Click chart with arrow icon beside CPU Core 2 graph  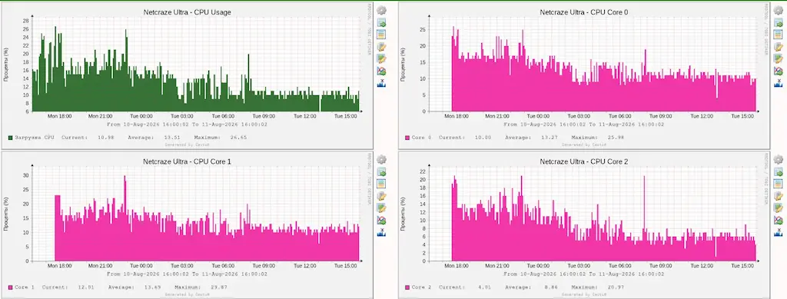pyautogui.click(x=779, y=221)
